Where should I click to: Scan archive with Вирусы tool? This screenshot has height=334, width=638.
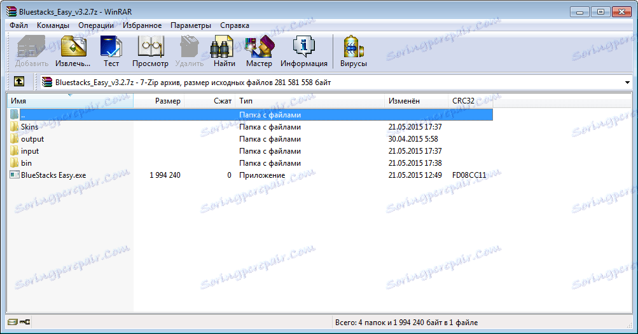353,51
